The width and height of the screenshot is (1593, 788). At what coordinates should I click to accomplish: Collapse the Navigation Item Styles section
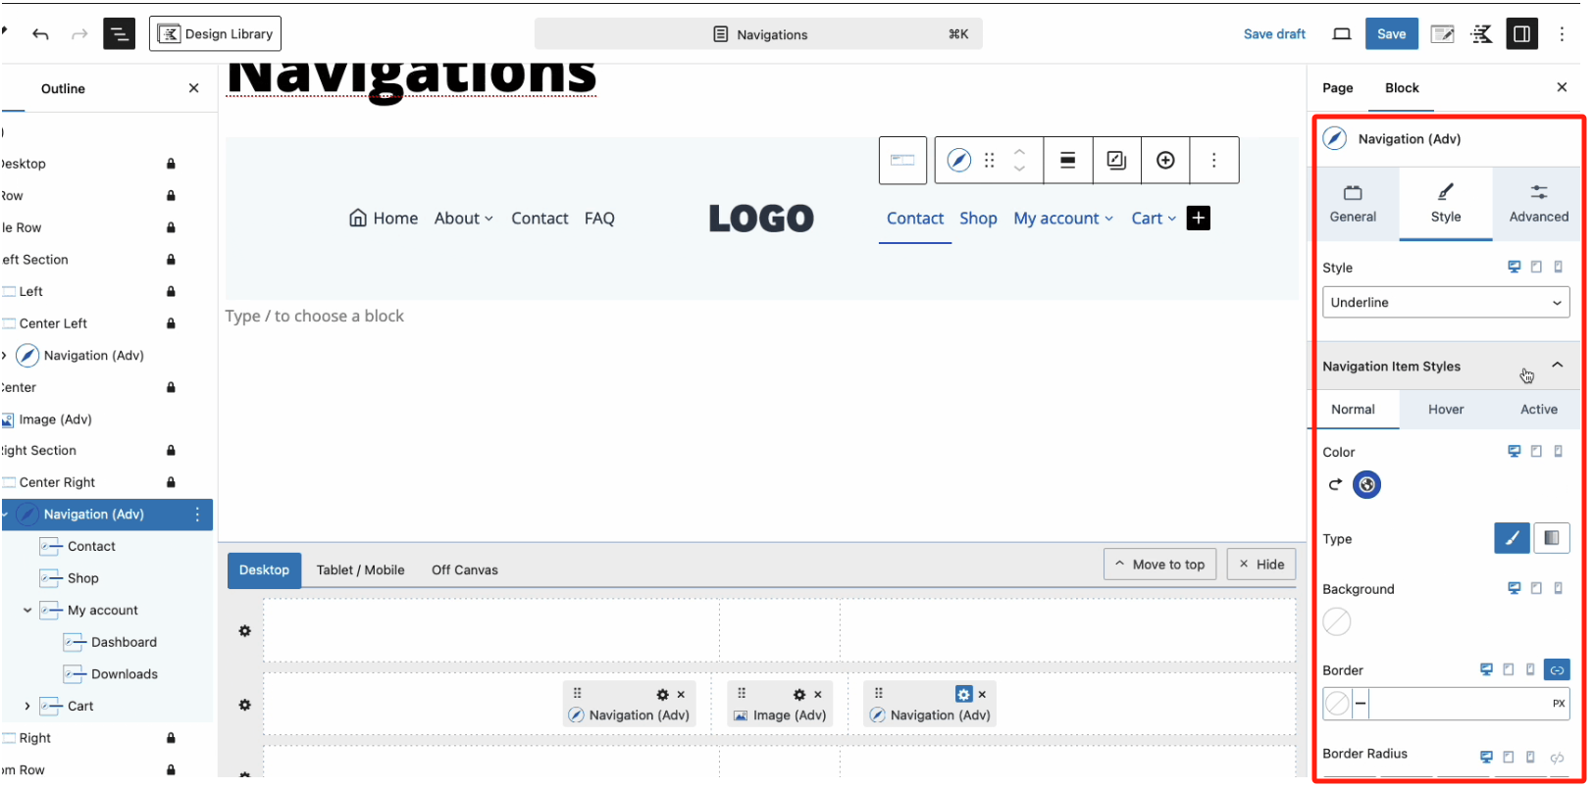point(1557,366)
